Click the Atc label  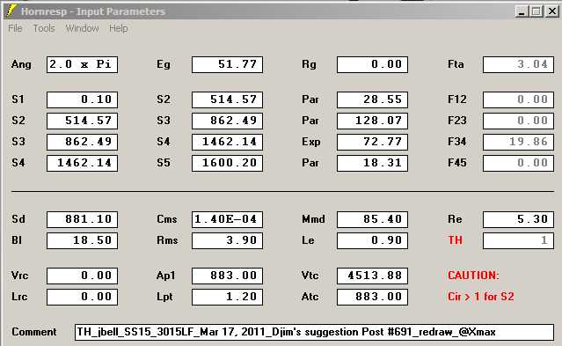point(310,297)
